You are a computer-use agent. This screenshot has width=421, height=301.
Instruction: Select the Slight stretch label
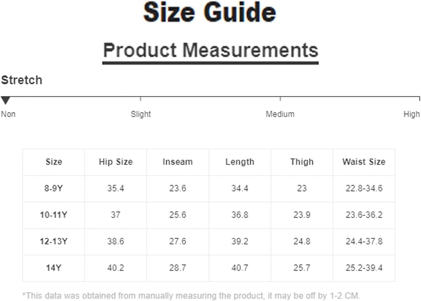[x=141, y=114]
